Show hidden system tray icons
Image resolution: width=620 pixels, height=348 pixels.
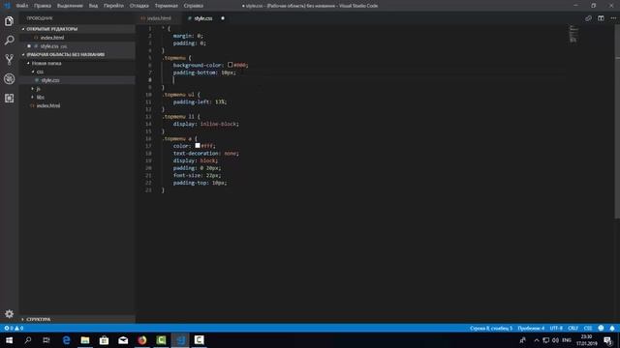pos(537,340)
